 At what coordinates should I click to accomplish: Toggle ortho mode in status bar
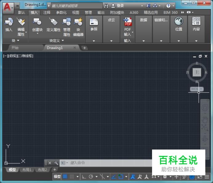pyautogui.click(x=84, y=177)
